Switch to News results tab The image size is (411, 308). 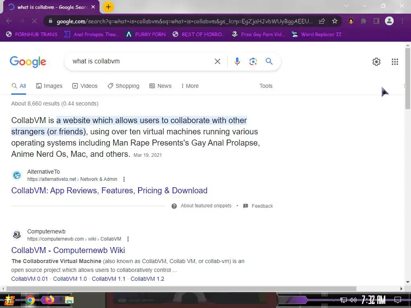coord(161,86)
